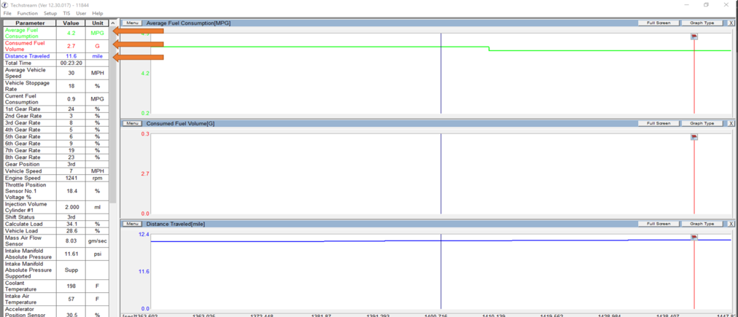Screen dimensions: 738x317
Task: Open the Setup menu
Action: 50,13
